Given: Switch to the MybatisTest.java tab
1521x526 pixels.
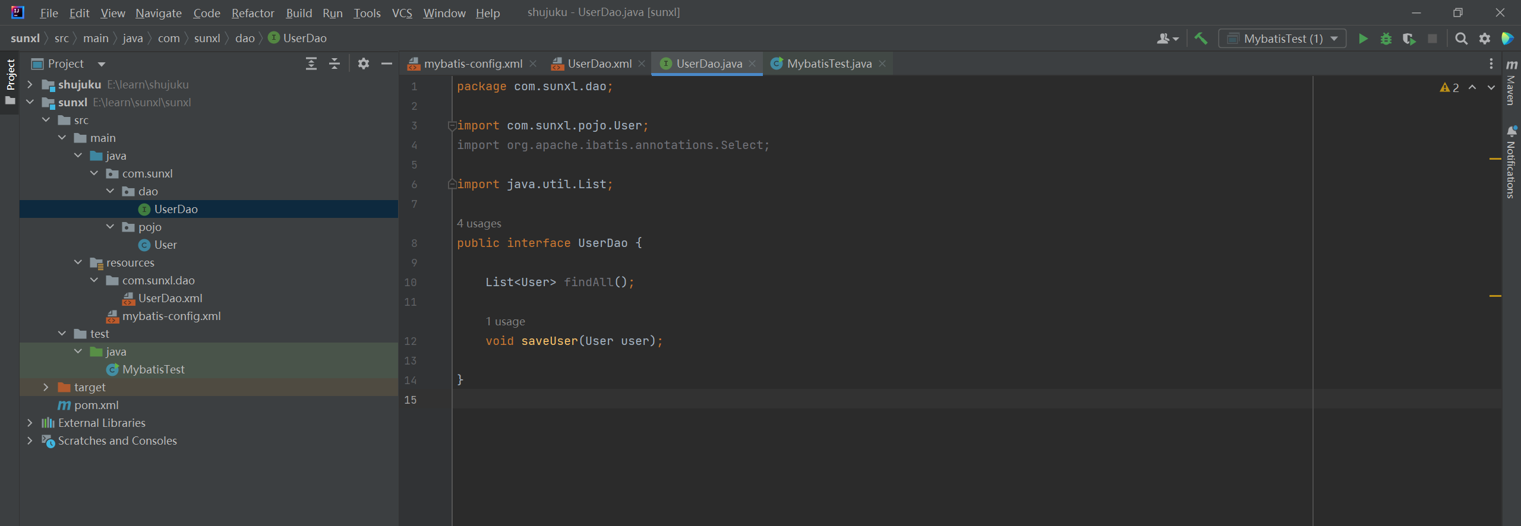Looking at the screenshot, I should tap(829, 64).
